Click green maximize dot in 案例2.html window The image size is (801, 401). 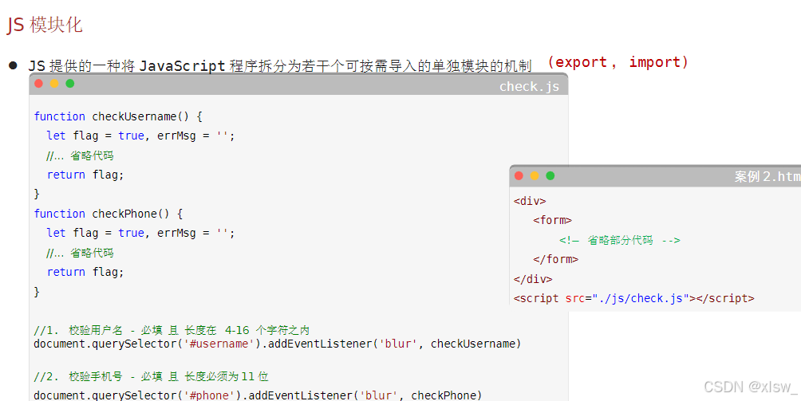[x=550, y=175]
